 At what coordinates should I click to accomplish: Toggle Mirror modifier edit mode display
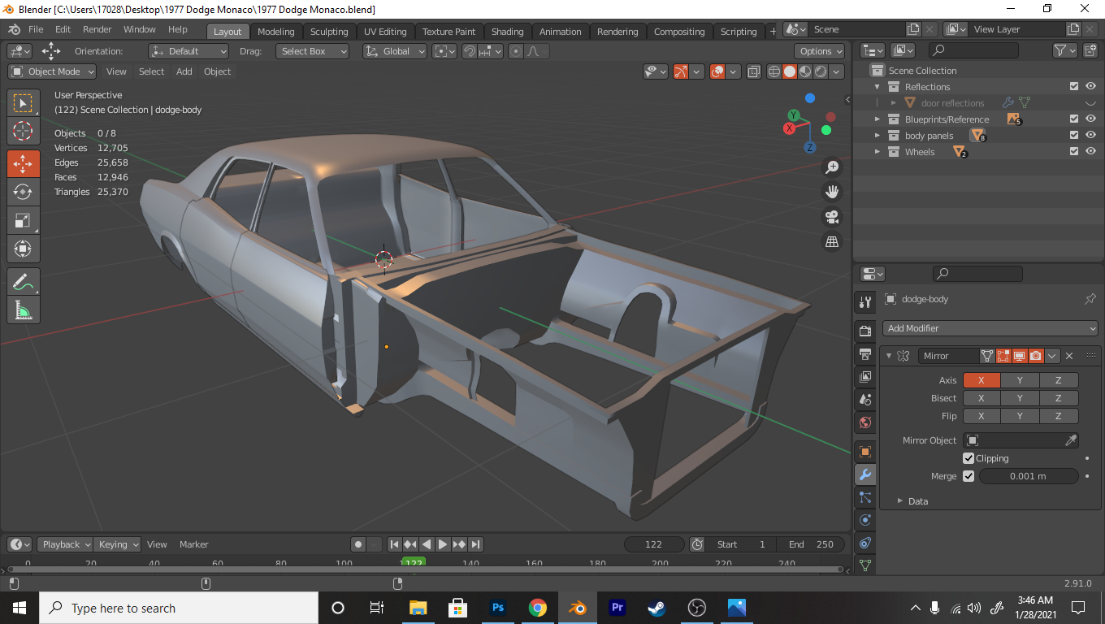[x=1003, y=356]
